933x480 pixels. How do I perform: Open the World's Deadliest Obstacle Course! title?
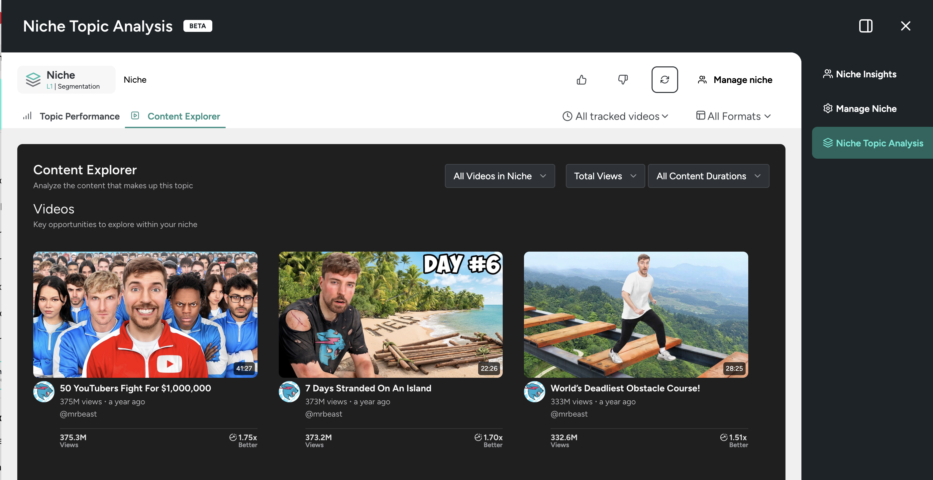click(x=625, y=388)
